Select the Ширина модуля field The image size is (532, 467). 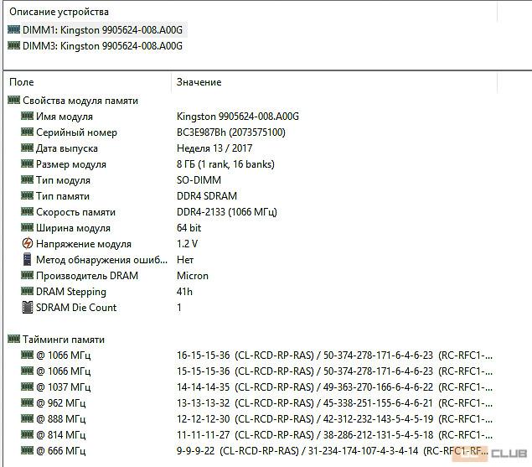click(73, 228)
